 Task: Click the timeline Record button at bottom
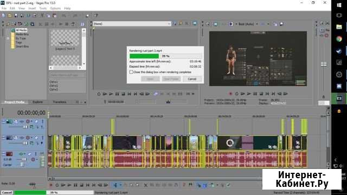click(x=51, y=185)
